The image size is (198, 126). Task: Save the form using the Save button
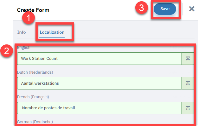[x=165, y=9]
